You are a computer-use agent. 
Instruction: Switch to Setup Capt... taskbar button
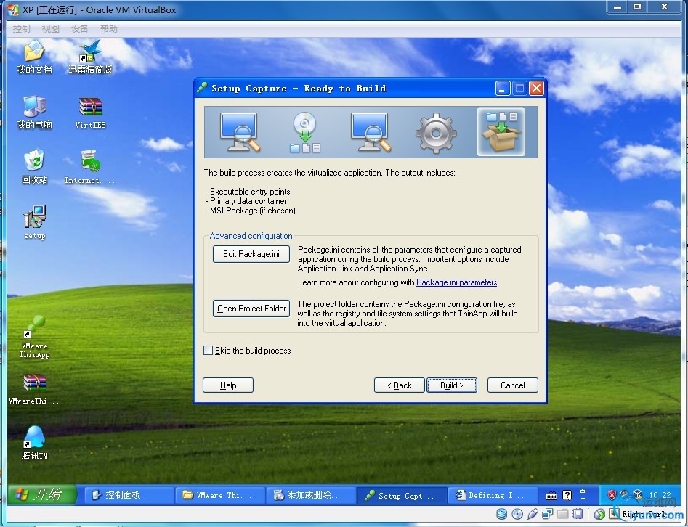[402, 496]
